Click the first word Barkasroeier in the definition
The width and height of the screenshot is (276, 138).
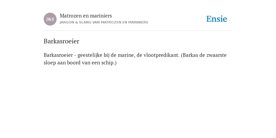58,55
